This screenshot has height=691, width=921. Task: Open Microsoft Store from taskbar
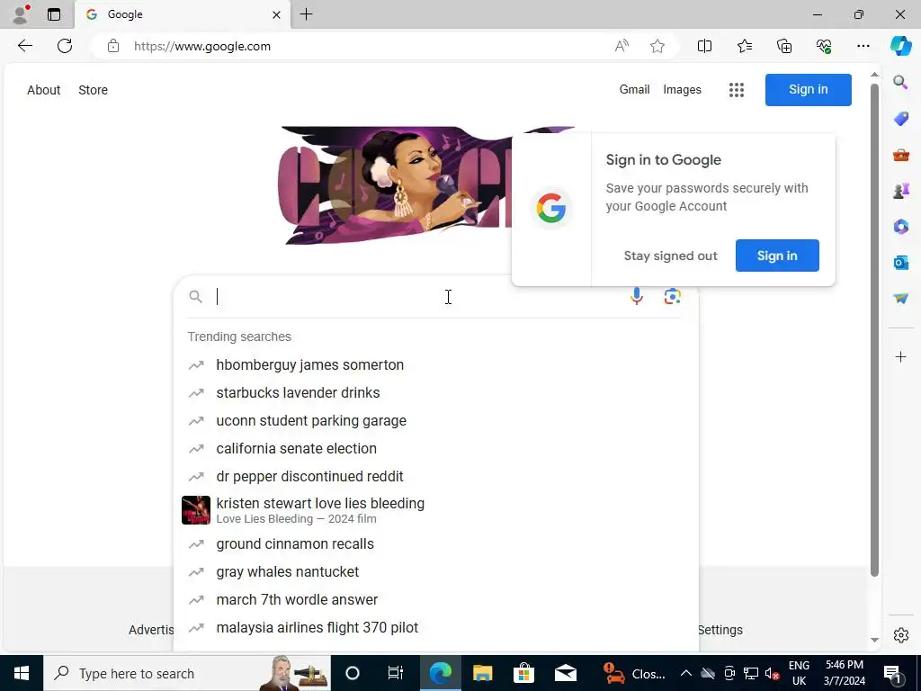click(x=523, y=673)
